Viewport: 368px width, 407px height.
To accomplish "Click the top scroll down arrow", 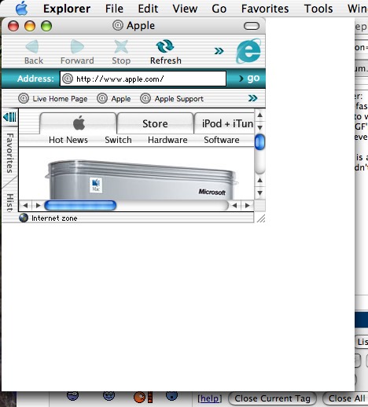I will click(x=259, y=127).
